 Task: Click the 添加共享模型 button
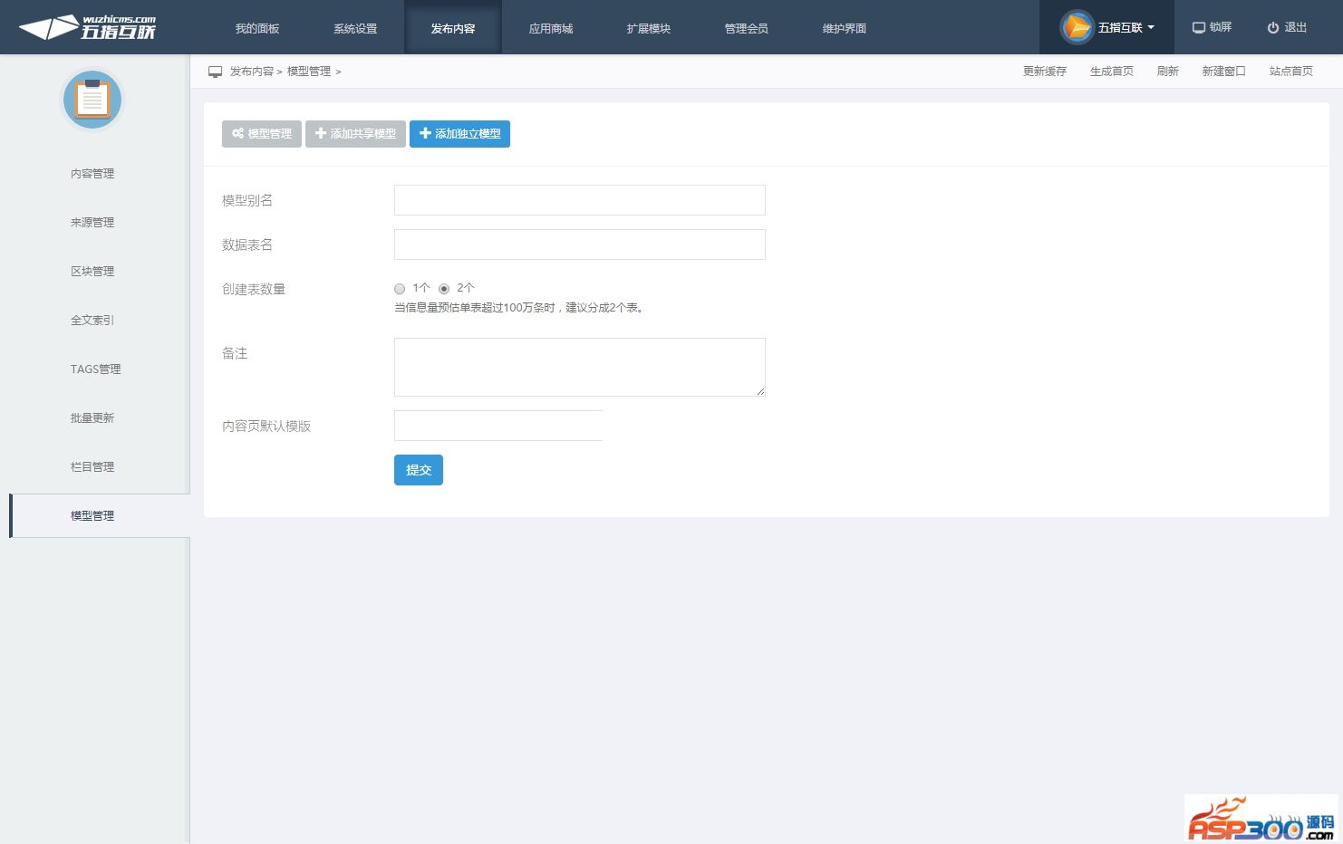point(355,134)
